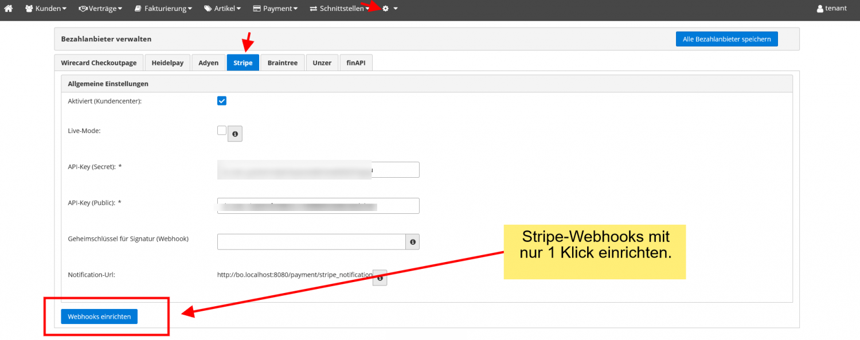Viewport: 860px width, 340px height.
Task: Open the Schnittstellen menu
Action: (339, 9)
